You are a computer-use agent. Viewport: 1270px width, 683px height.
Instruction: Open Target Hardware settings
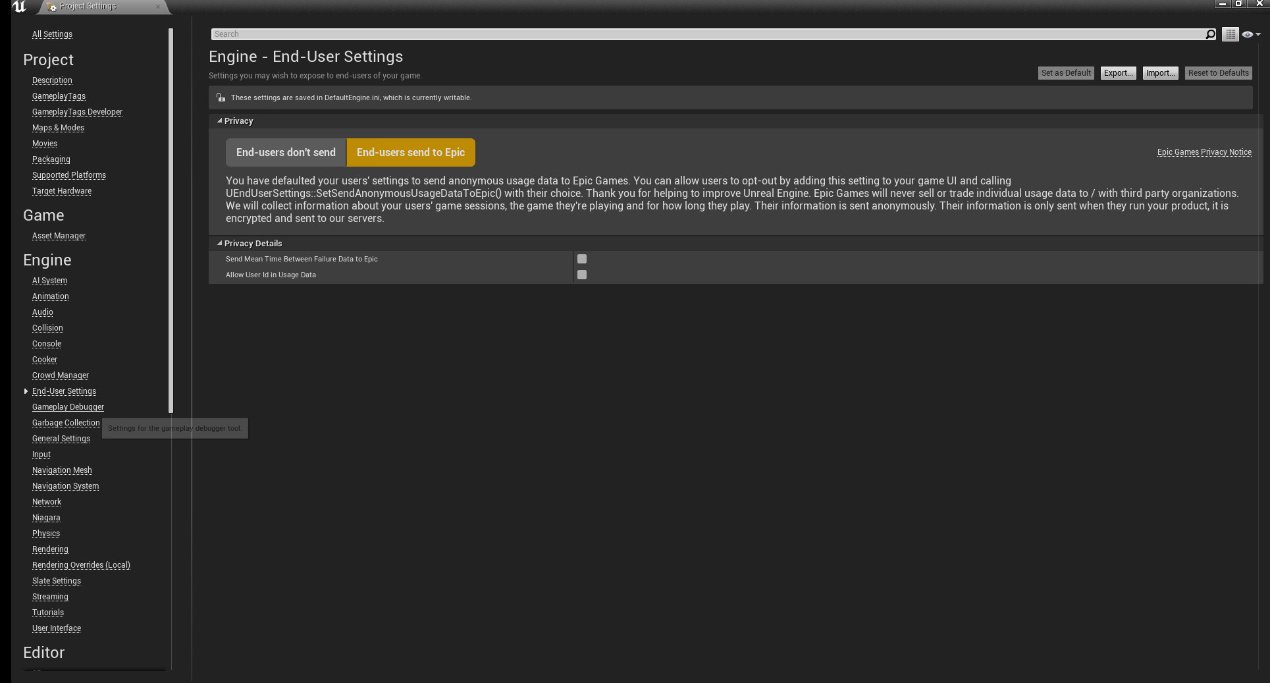(x=62, y=191)
